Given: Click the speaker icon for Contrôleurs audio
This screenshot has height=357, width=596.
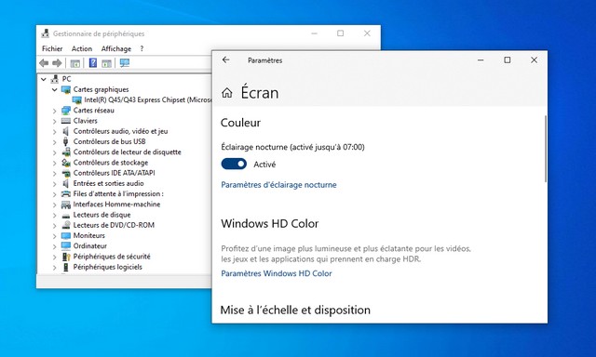Looking at the screenshot, I should (66, 131).
